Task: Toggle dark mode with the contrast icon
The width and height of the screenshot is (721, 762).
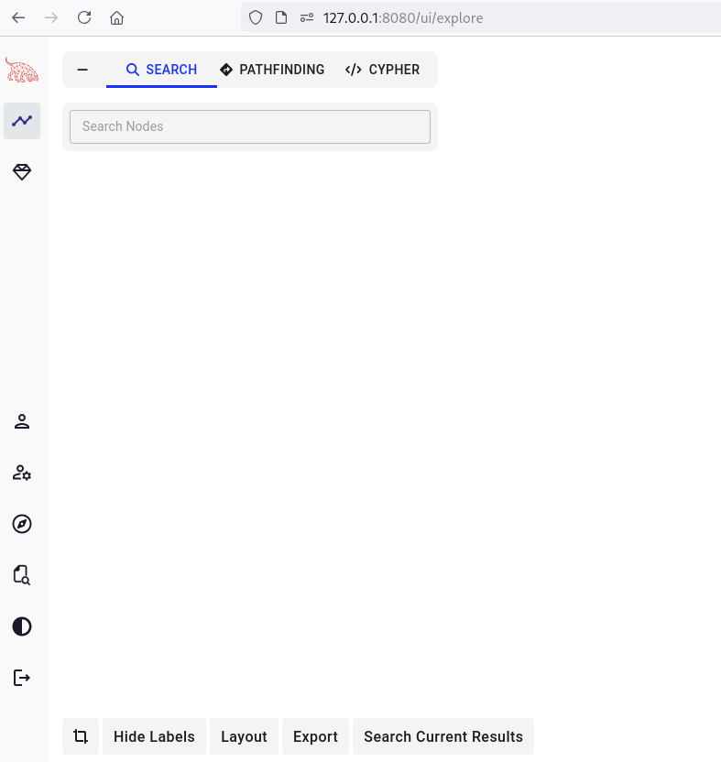Action: pos(22,626)
